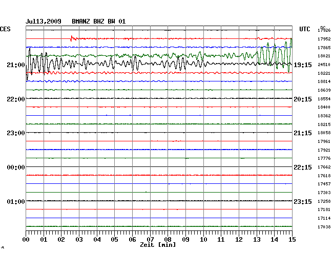The width and height of the screenshot is (333, 253).
Task: Click the DC value 17181
Action: tap(324, 209)
